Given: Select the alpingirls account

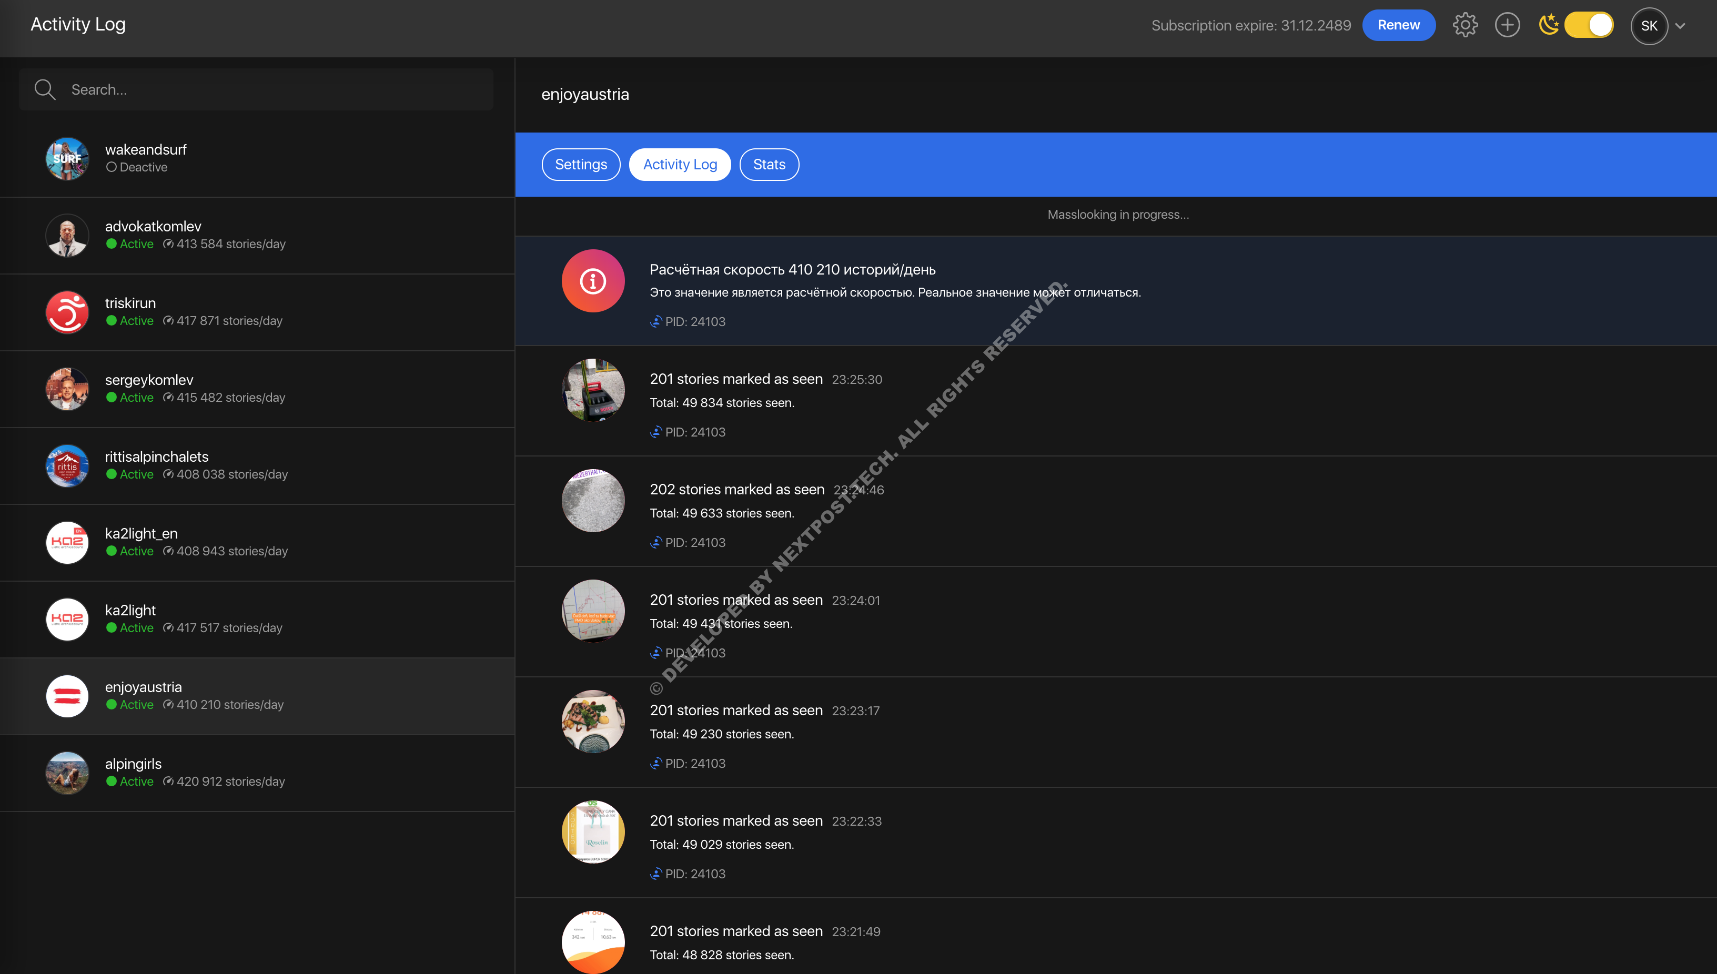Looking at the screenshot, I should tap(257, 773).
